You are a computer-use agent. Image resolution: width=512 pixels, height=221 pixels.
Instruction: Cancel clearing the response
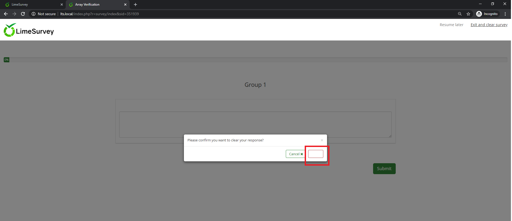pos(296,154)
